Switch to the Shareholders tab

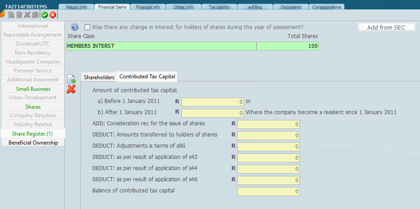(99, 77)
